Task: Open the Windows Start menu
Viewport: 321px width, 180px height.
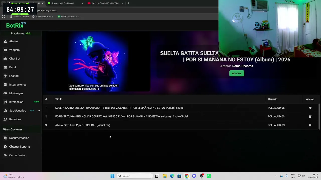Action: point(112,176)
